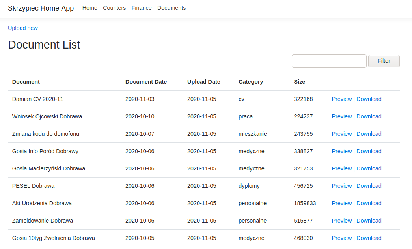
Task: Download the PESEL Dobrawa document
Action: coord(369,186)
